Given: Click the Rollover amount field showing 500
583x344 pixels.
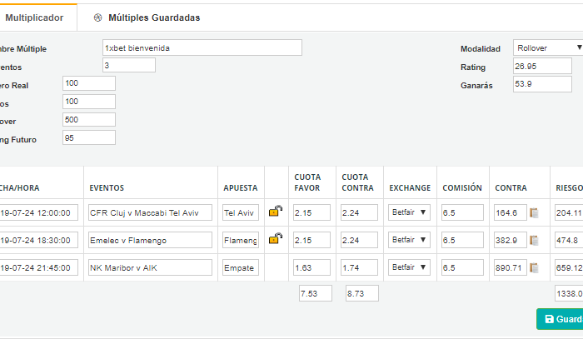Looking at the screenshot, I should (x=89, y=119).
